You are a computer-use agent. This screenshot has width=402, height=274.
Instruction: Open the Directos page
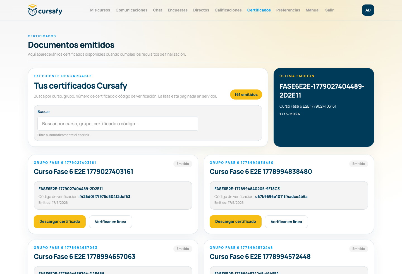pos(201,10)
